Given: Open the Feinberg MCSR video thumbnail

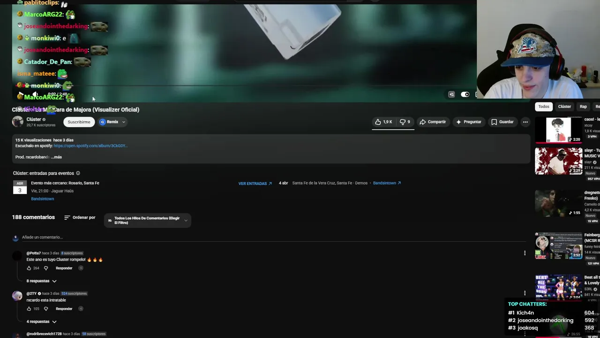Looking at the screenshot, I should point(559,246).
